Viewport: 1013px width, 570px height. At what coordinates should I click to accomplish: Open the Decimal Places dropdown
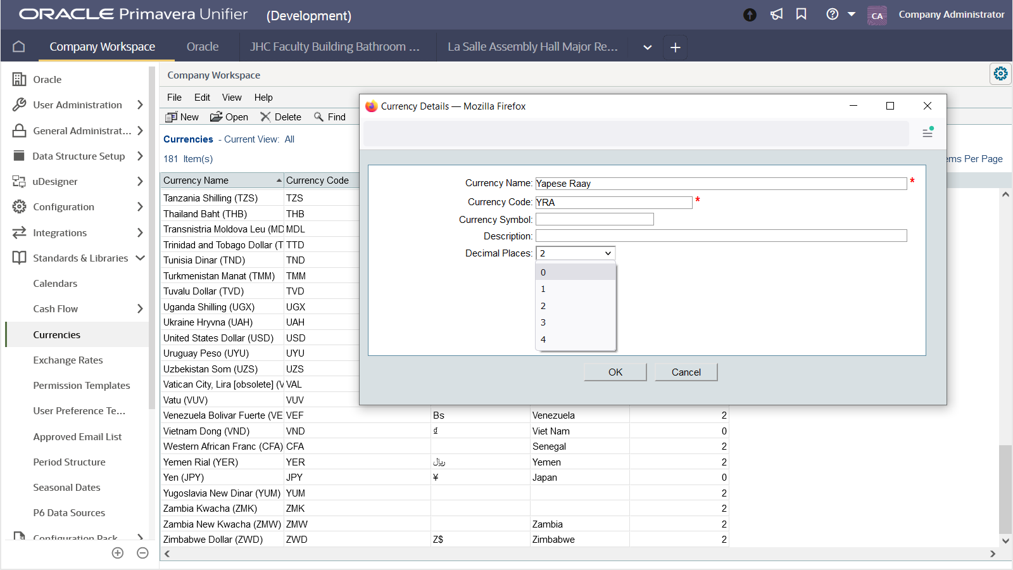pyautogui.click(x=576, y=253)
